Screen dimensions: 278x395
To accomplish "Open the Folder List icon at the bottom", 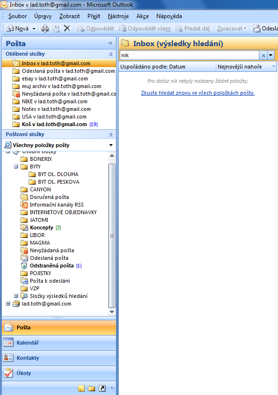I will tap(92, 388).
